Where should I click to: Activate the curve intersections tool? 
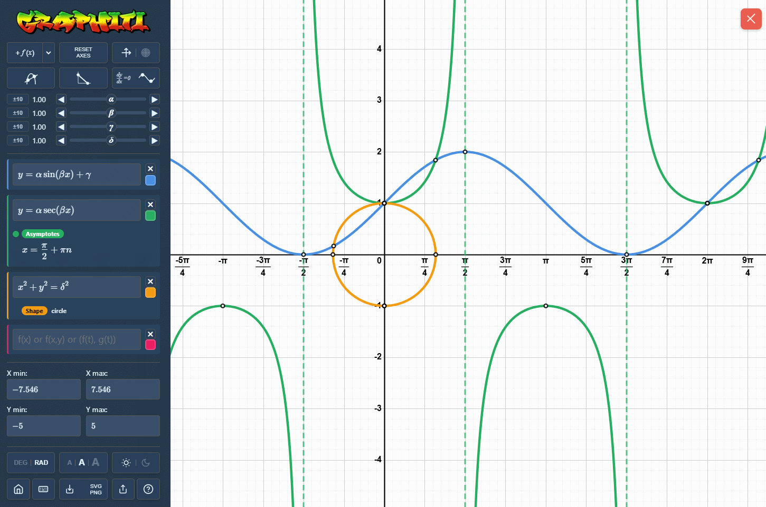31,78
